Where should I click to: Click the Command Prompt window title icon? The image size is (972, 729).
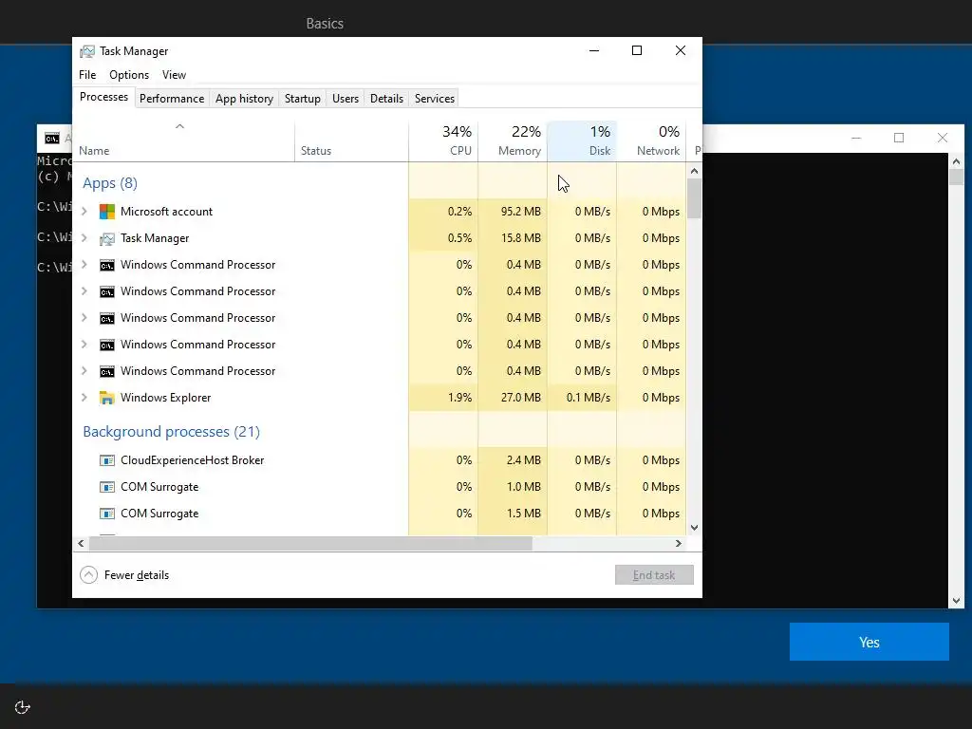[53, 139]
